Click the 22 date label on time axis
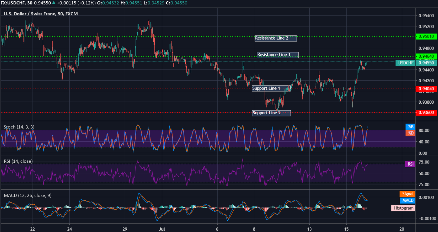 [x=33, y=229]
